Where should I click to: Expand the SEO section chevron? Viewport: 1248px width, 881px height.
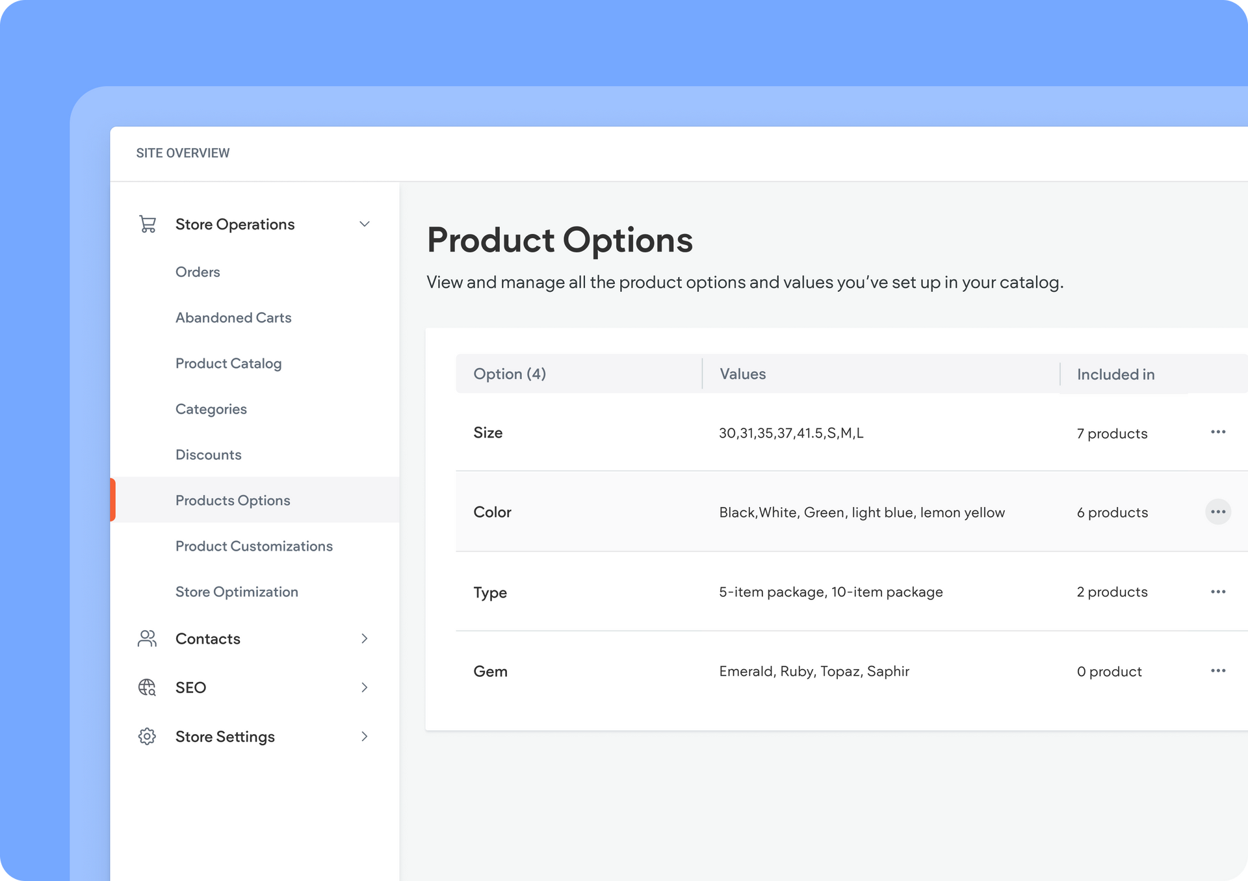coord(365,687)
